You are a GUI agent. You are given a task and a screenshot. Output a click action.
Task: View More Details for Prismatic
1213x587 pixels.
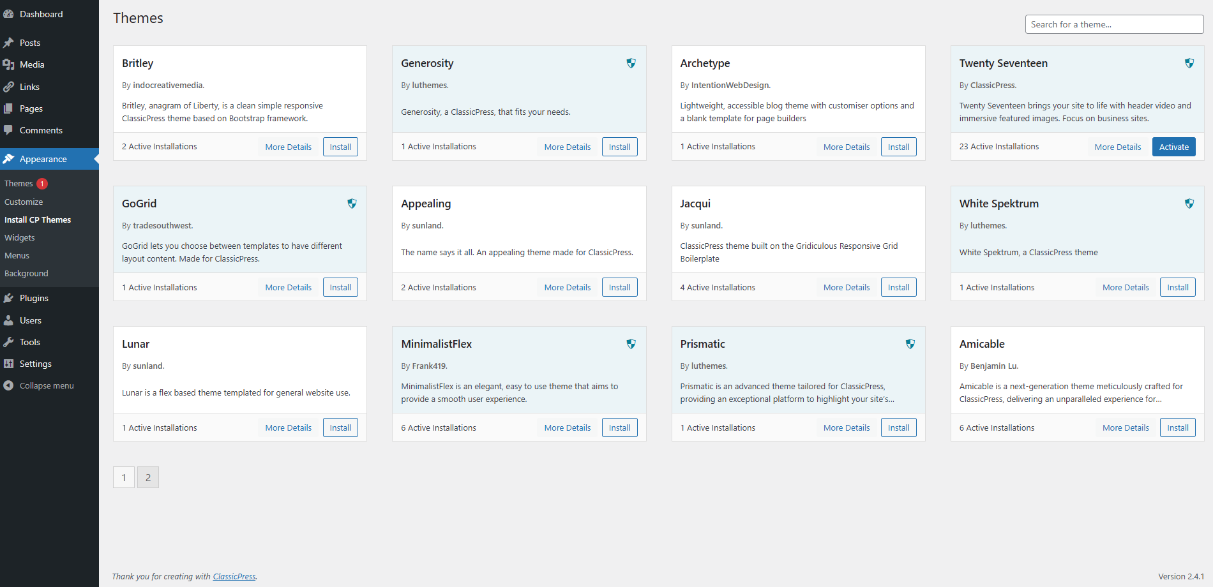(x=847, y=427)
